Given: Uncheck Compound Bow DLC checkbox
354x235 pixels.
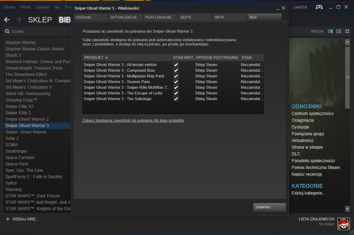Looking at the screenshot, I should 176,70.
